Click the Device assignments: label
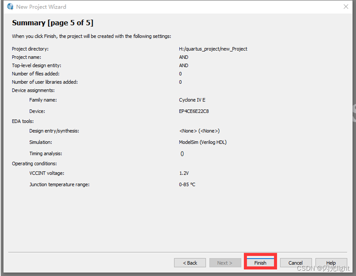Image resolution: width=356 pixels, height=276 pixels. coord(33,90)
